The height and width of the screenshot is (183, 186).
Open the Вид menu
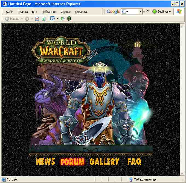(35, 12)
